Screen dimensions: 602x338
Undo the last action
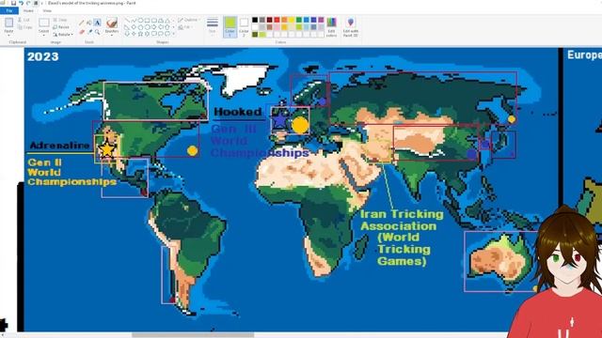pyautogui.click(x=21, y=3)
